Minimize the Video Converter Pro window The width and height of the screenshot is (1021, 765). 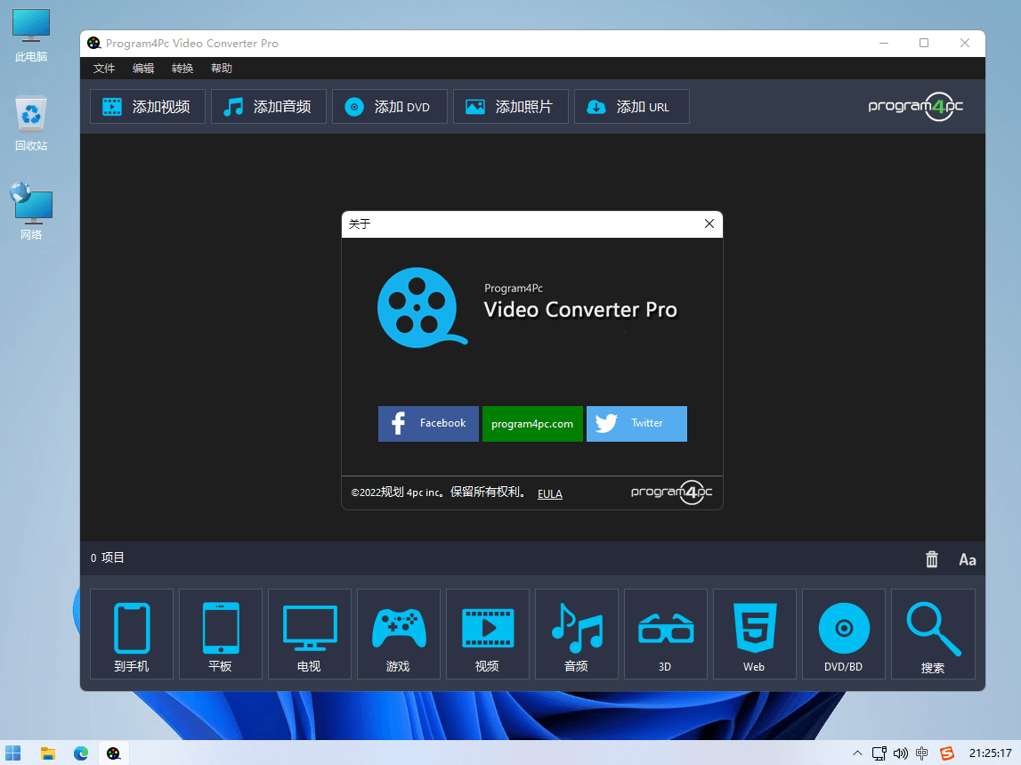pyautogui.click(x=884, y=43)
